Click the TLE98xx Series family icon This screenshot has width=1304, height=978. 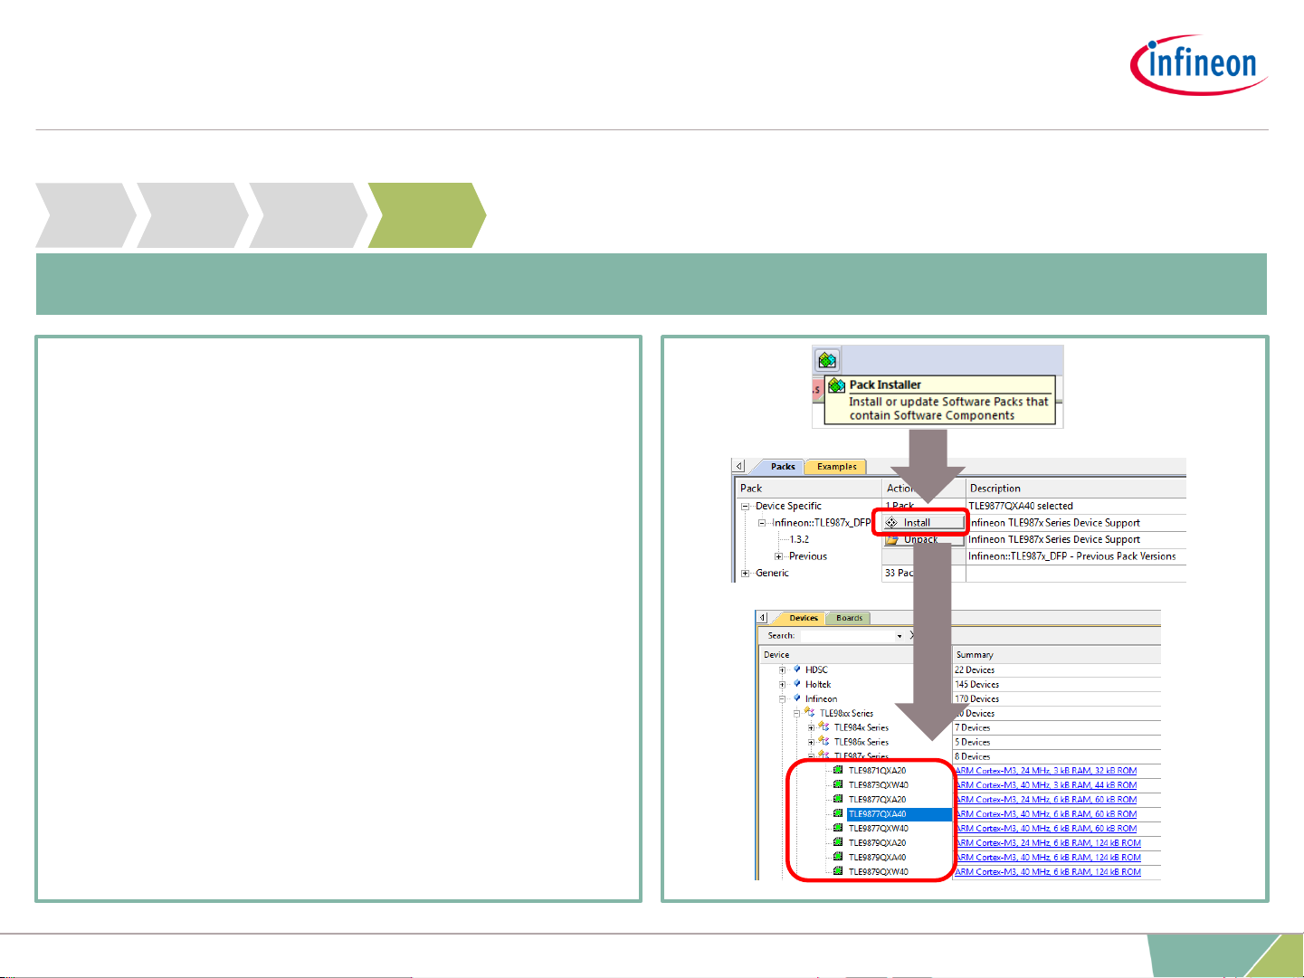[810, 713]
